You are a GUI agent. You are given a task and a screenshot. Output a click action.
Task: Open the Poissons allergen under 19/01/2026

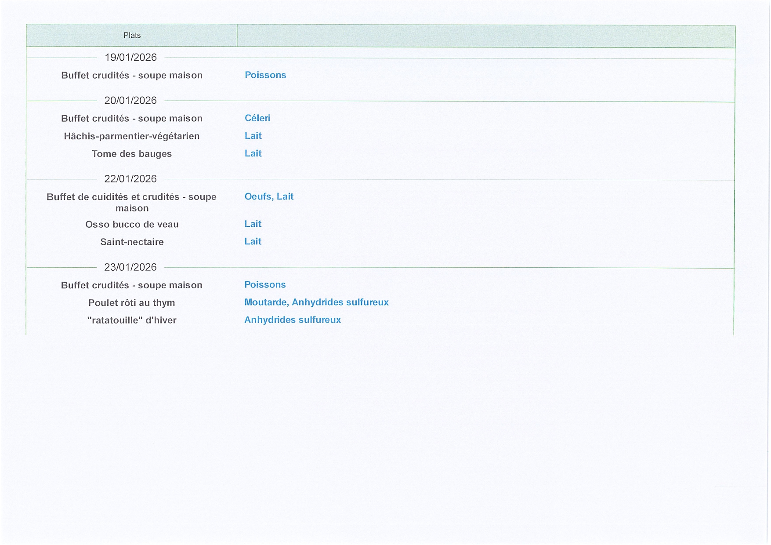click(x=265, y=75)
